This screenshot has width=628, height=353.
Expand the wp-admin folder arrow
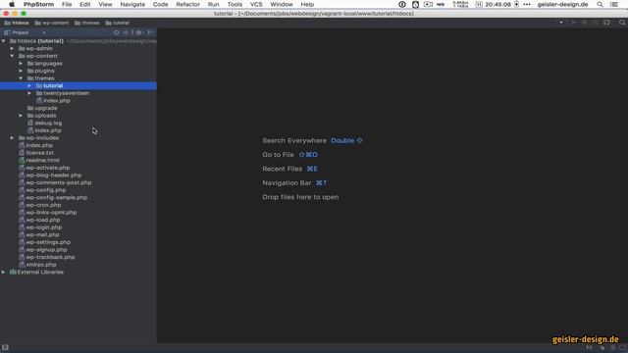(x=12, y=48)
